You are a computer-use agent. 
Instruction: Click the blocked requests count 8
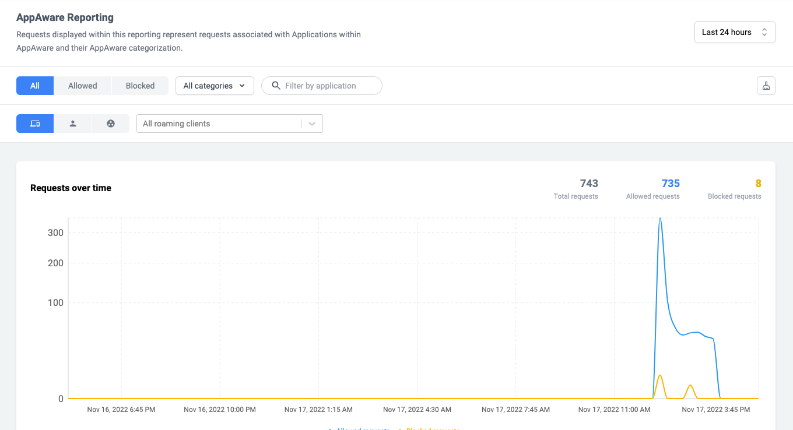pyautogui.click(x=759, y=184)
